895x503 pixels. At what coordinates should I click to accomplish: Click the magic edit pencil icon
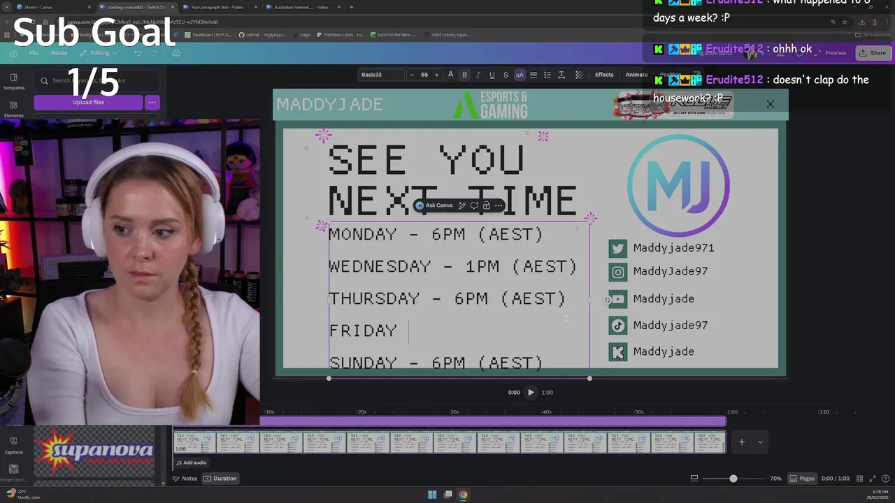[x=462, y=205]
